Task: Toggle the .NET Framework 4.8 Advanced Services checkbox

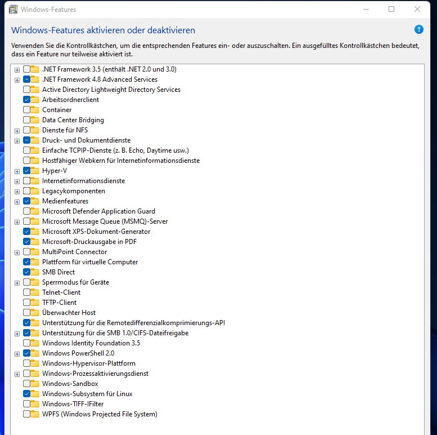Action: [27, 79]
